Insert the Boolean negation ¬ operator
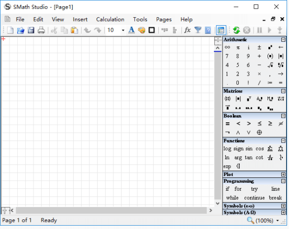The width and height of the screenshot is (289, 229). pos(227,132)
